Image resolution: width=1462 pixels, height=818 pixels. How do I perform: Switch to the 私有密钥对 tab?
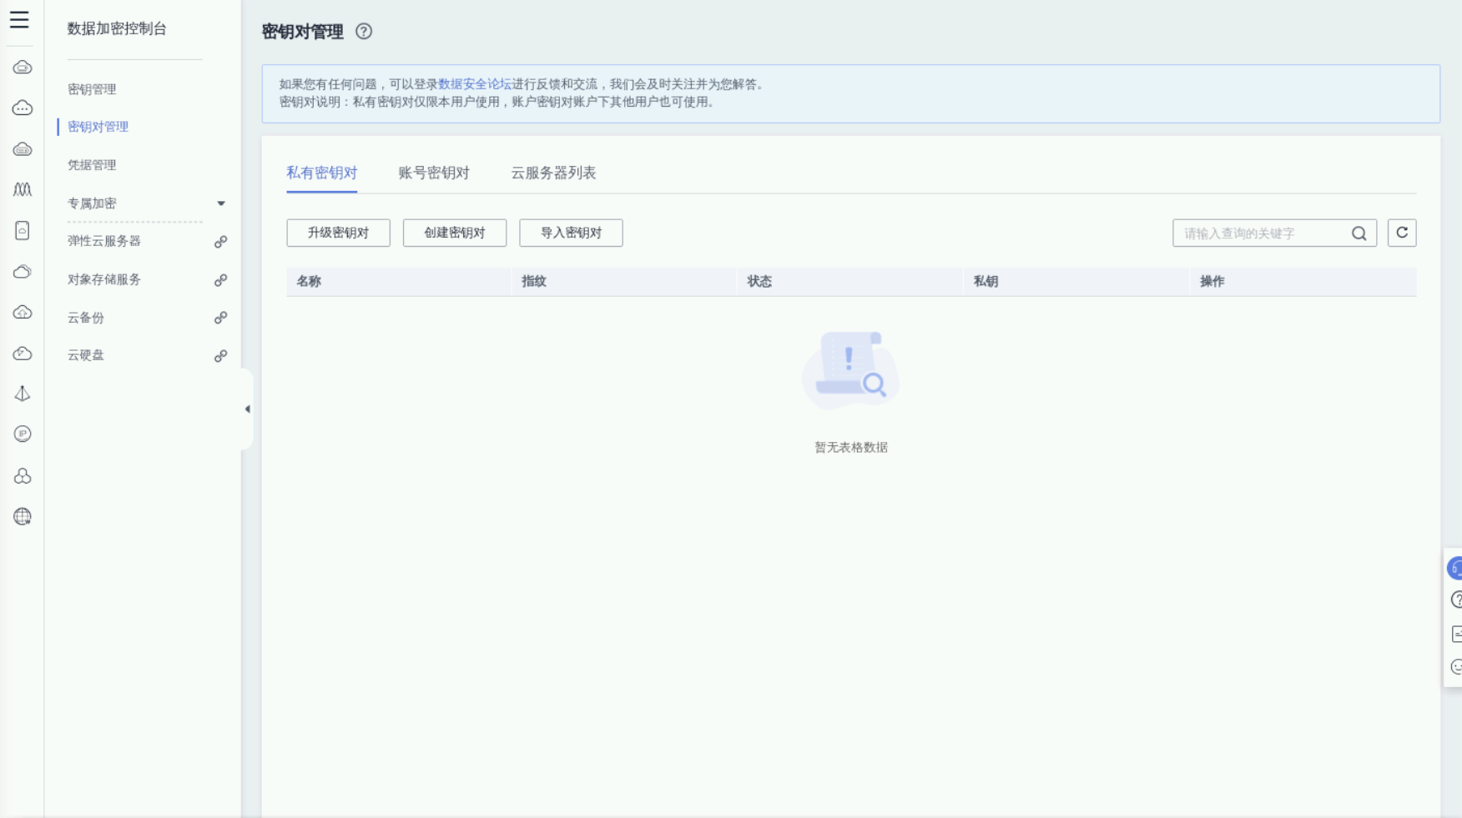[x=321, y=173]
